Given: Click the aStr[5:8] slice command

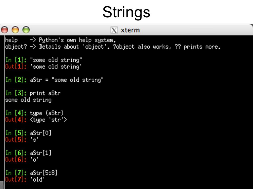Looking at the screenshot, I should pos(43,173).
